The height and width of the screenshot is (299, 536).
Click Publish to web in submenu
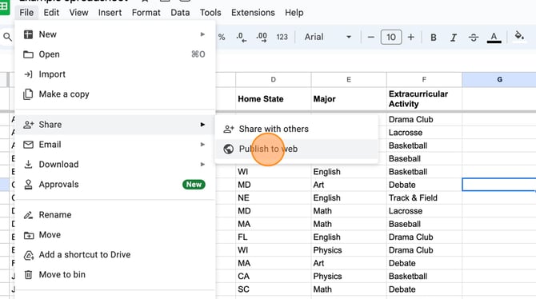(296, 149)
